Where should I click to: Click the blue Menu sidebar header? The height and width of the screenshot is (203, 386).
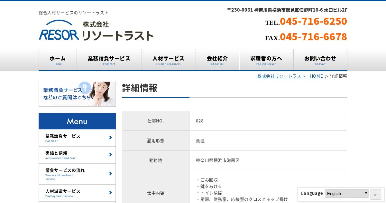click(x=77, y=121)
